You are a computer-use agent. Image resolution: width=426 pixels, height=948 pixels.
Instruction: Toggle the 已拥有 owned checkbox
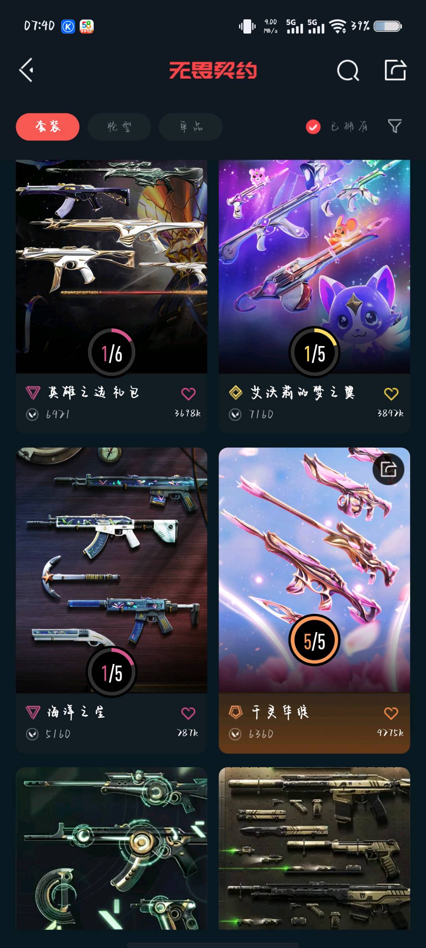click(313, 127)
